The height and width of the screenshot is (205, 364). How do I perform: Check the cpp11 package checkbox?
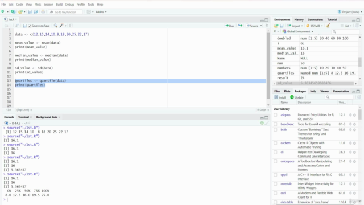coord(275,175)
